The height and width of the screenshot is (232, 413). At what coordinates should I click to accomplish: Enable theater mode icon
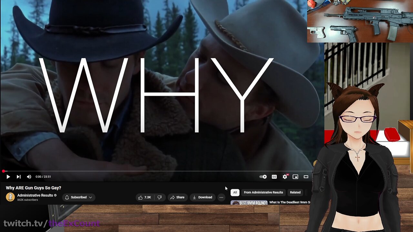306,177
